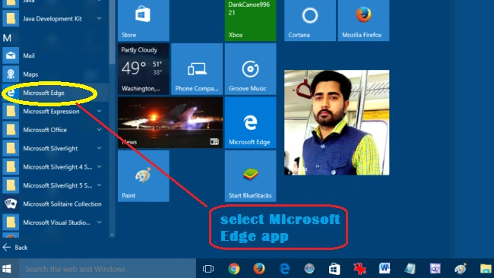
Task: Click the Search the web and Windows box
Action: click(107, 269)
